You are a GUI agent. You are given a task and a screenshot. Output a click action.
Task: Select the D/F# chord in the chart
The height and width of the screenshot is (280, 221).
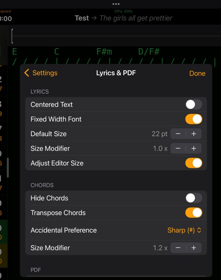pos(149,52)
